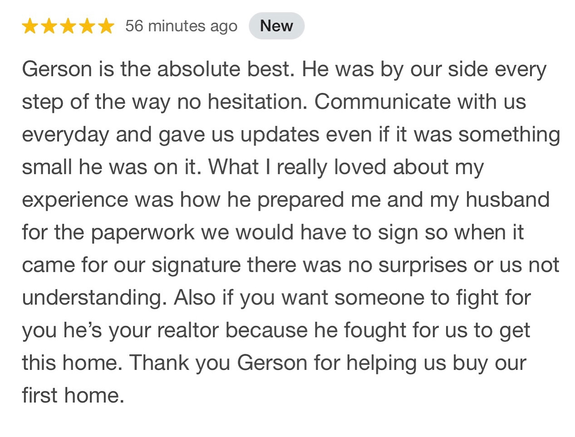Image resolution: width=575 pixels, height=437 pixels.
Task: Click the second yellow rating star
Action: tap(49, 26)
